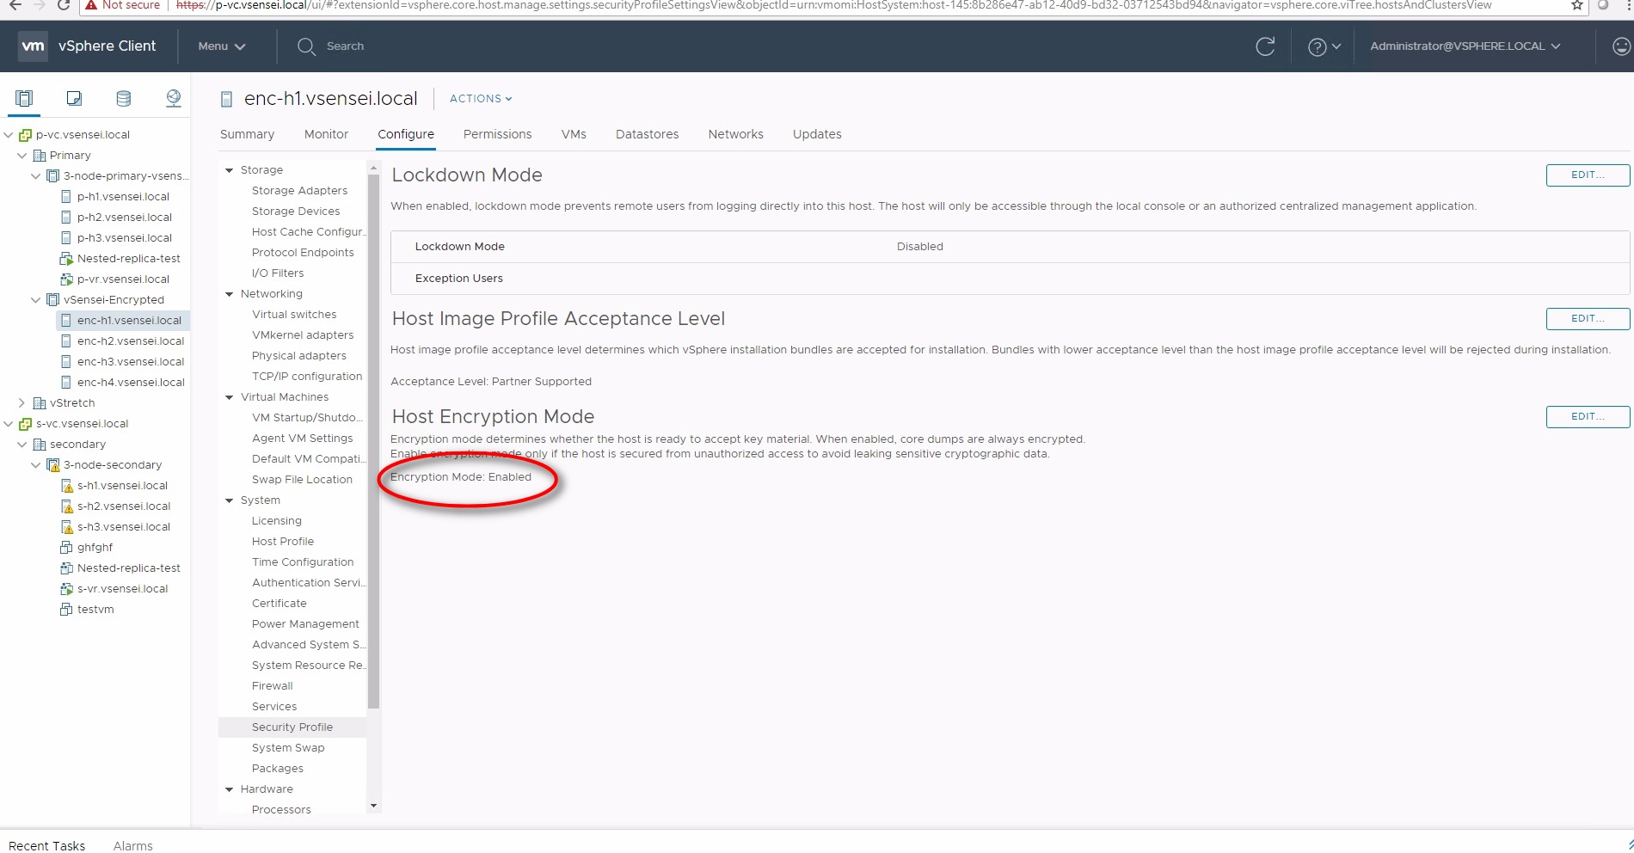Collapse the Networking settings section
Image resolution: width=1634 pixels, height=853 pixels.
click(230, 294)
